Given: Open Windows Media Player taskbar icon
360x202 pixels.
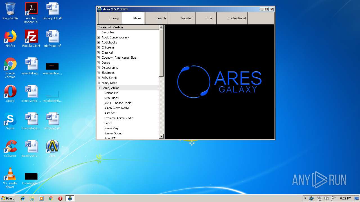Looking at the screenshot, I should pyautogui.click(x=41, y=198).
